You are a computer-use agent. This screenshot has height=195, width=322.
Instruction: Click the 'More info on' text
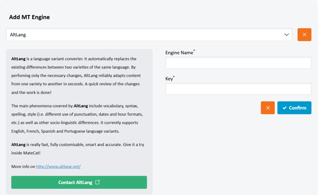point(23,166)
